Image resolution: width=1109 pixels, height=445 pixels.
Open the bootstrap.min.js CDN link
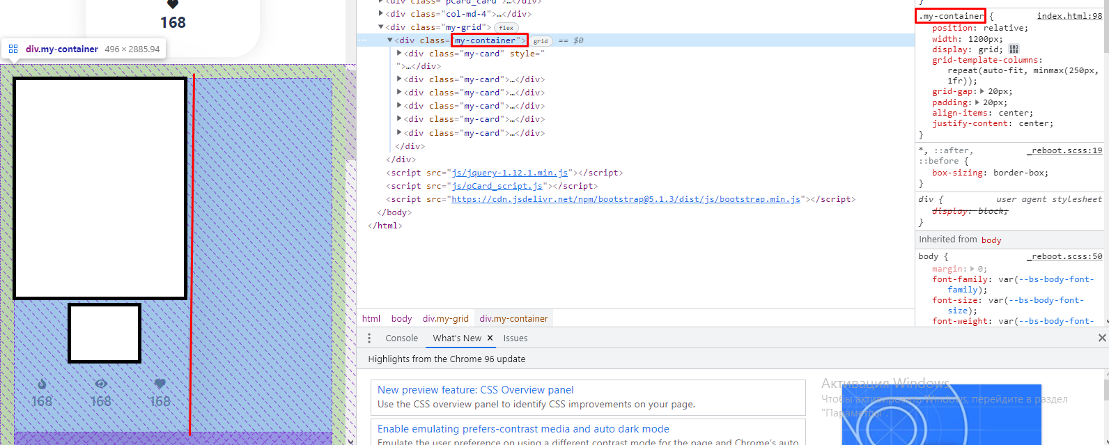(x=626, y=199)
